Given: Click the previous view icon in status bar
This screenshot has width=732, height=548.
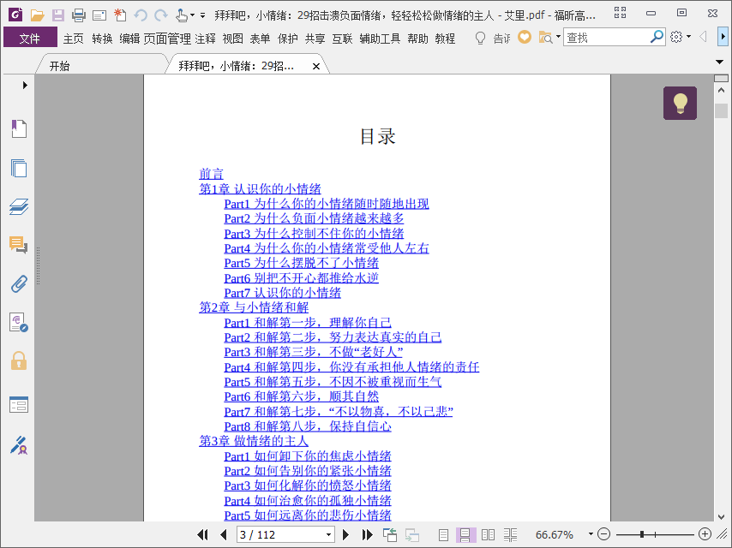Looking at the screenshot, I should point(390,535).
